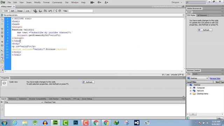Click in the application search field

[196, 2]
